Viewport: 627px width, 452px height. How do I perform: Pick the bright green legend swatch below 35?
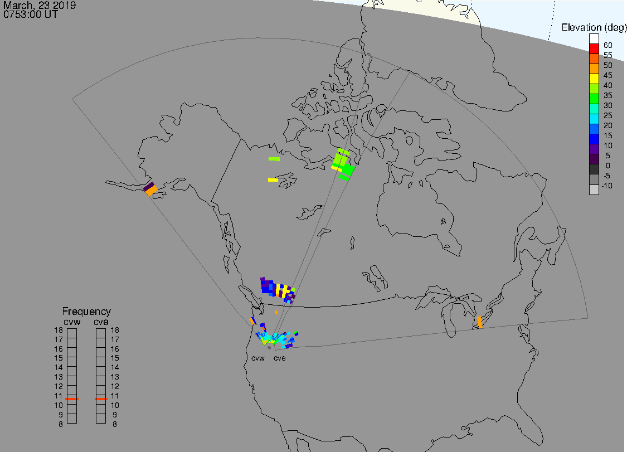[594, 99]
